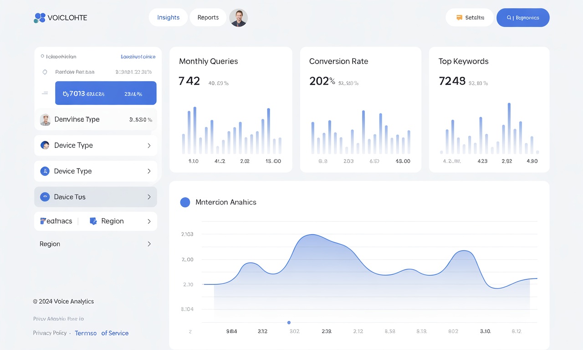The width and height of the screenshot is (583, 350).
Task: Click the blue dot icon beside Interaction Analytics title
Action: coord(185,202)
